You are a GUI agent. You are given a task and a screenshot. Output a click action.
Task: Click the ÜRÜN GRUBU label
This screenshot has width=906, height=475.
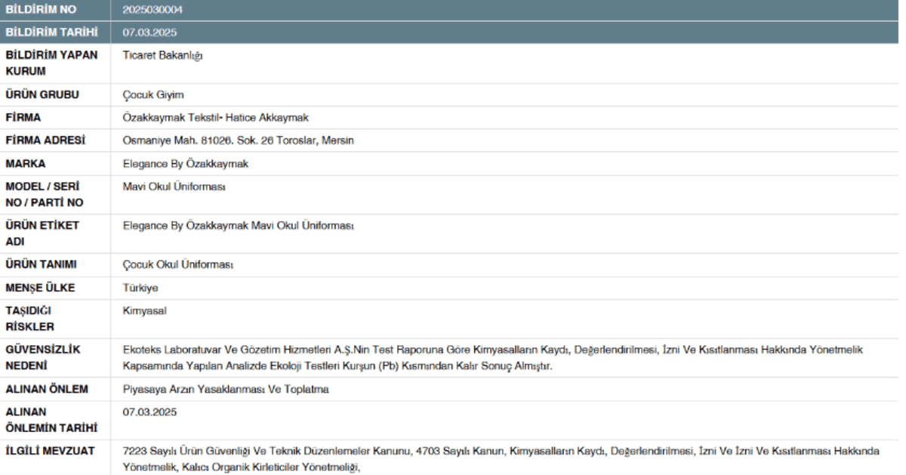coord(42,95)
